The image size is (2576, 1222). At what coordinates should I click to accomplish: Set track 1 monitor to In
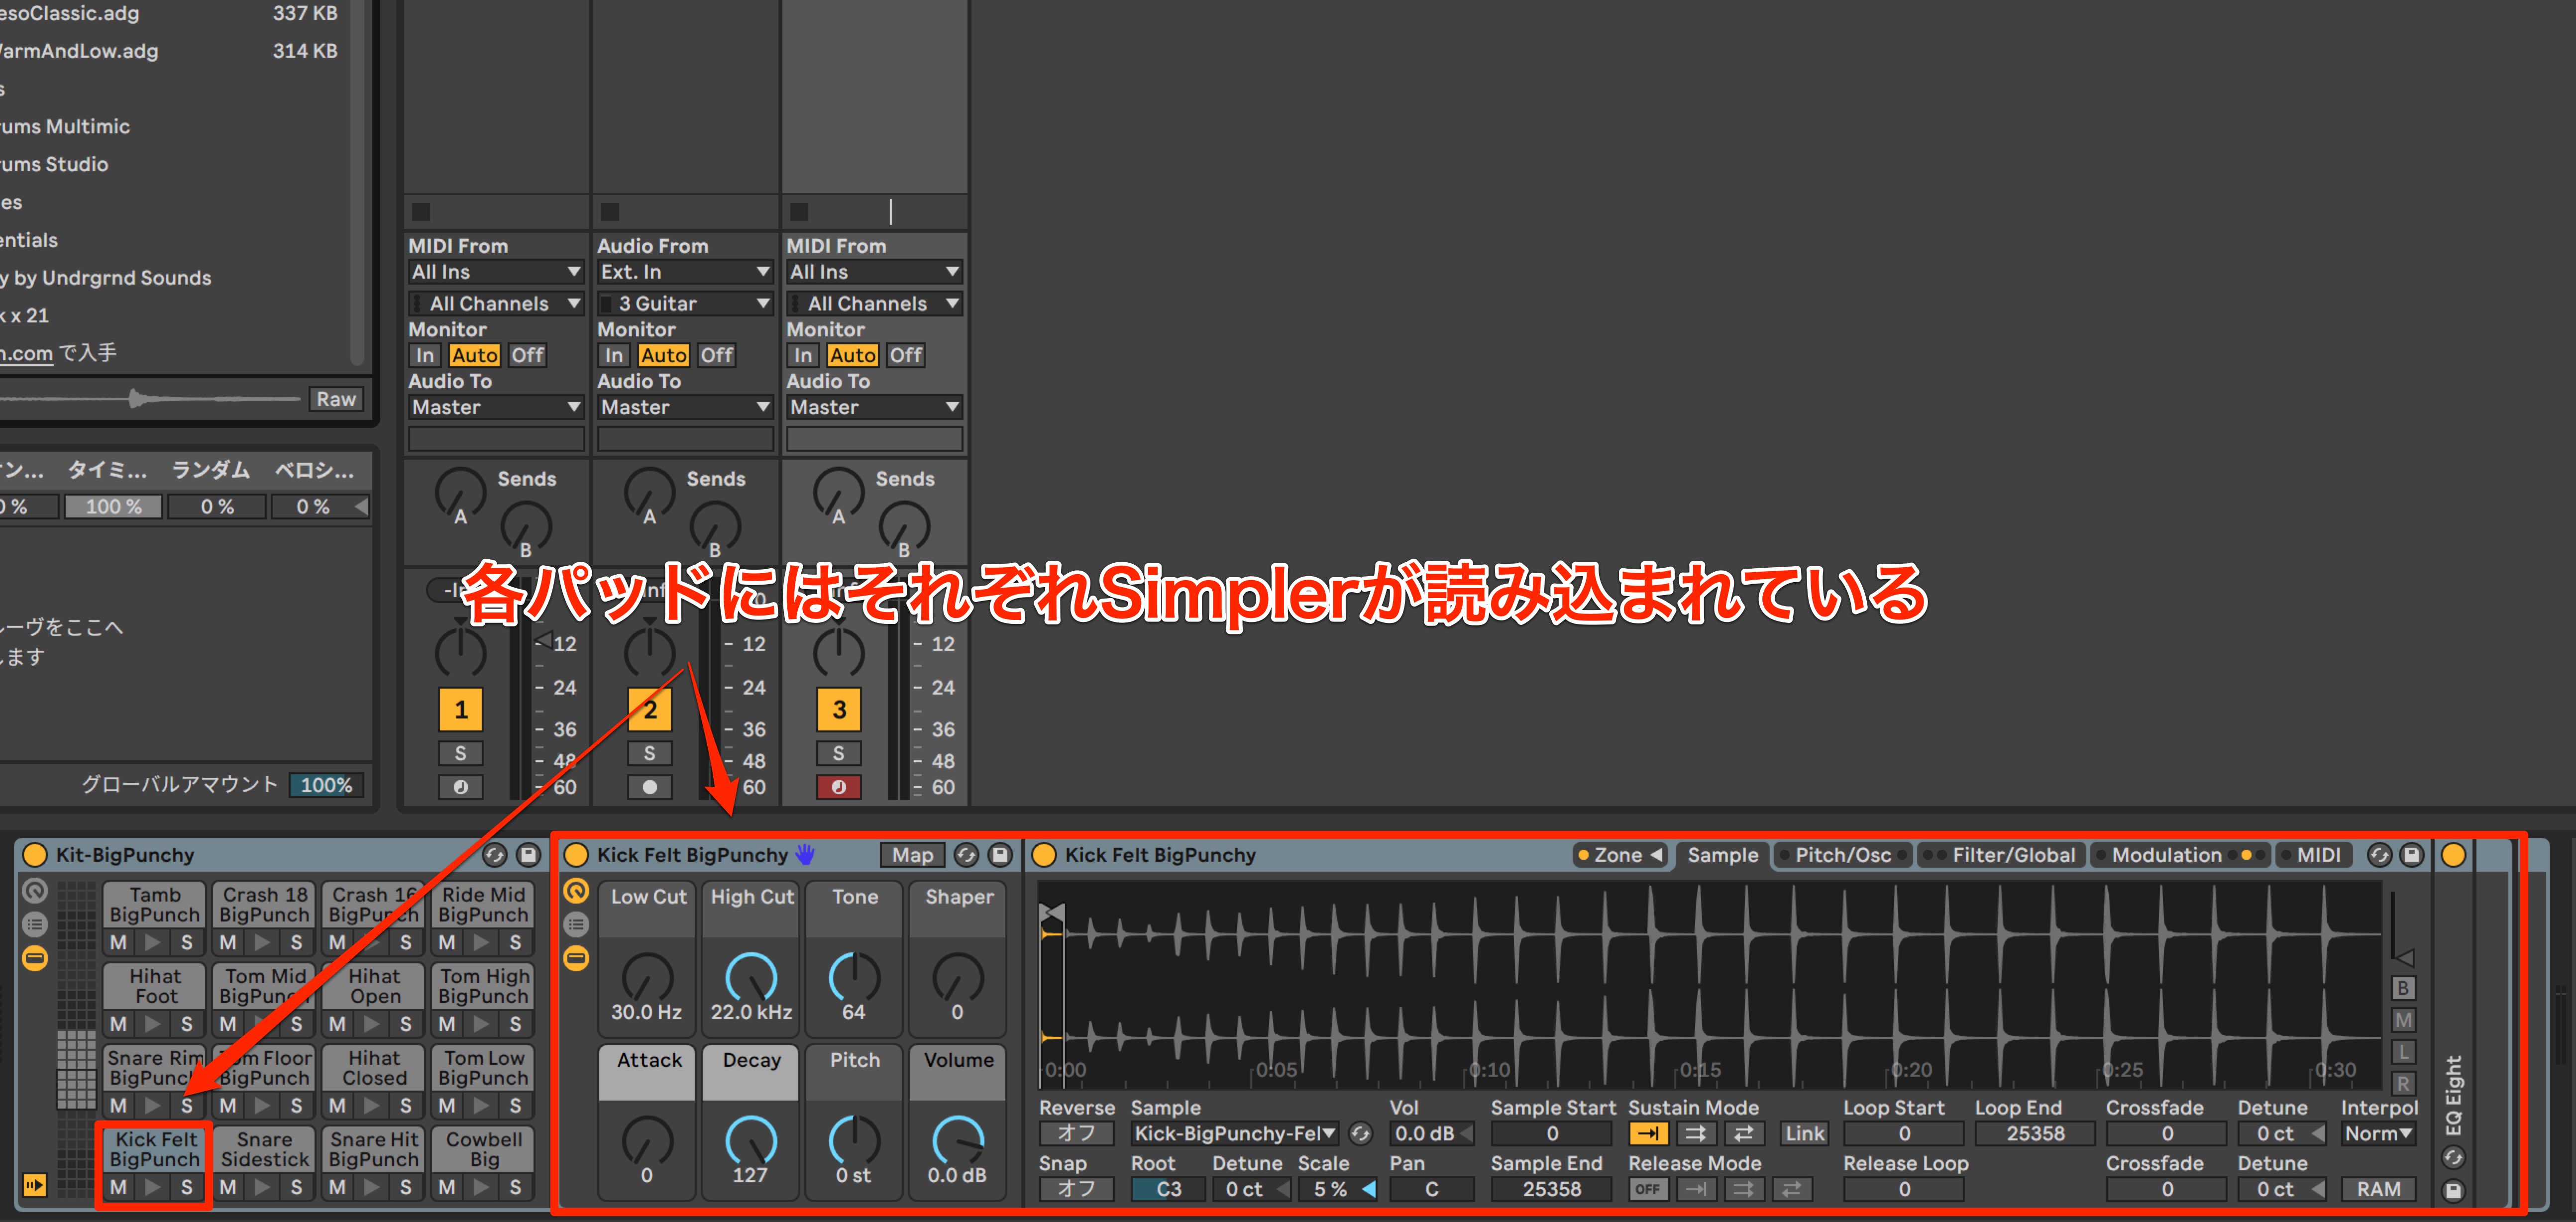pos(425,355)
